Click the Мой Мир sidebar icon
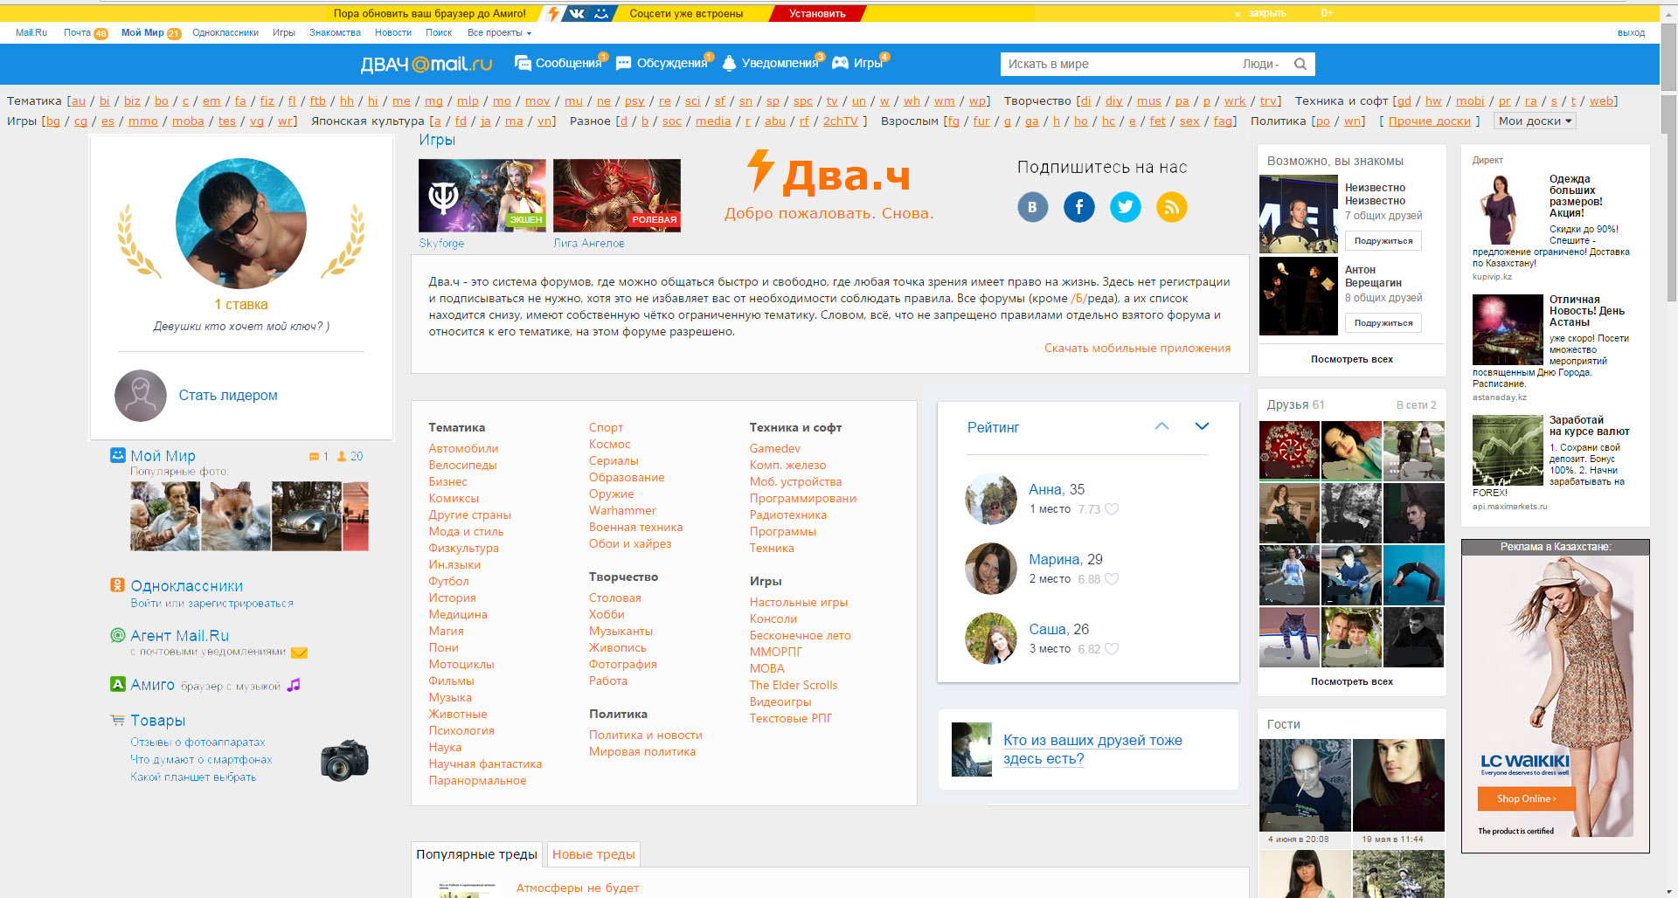 pyautogui.click(x=118, y=455)
